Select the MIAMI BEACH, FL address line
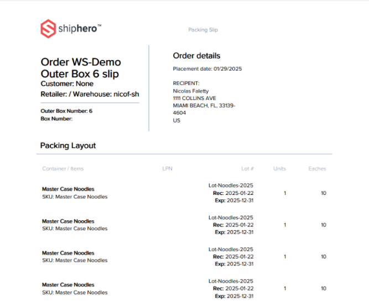 [204, 105]
